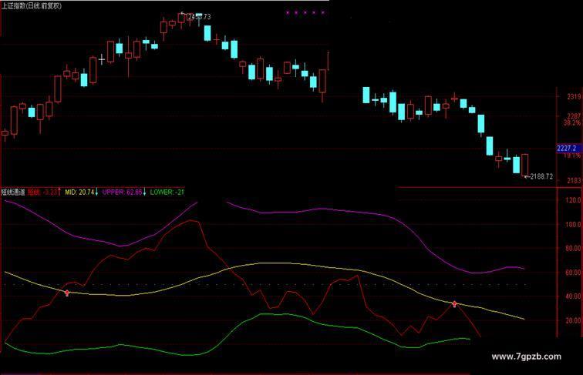Select the diamond signal marker near 40.00 level

(x=454, y=304)
